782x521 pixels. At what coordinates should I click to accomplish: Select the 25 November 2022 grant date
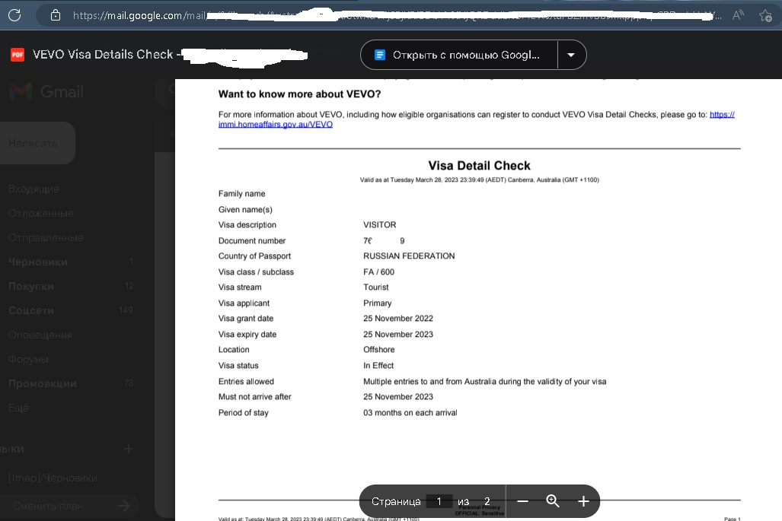coord(398,318)
